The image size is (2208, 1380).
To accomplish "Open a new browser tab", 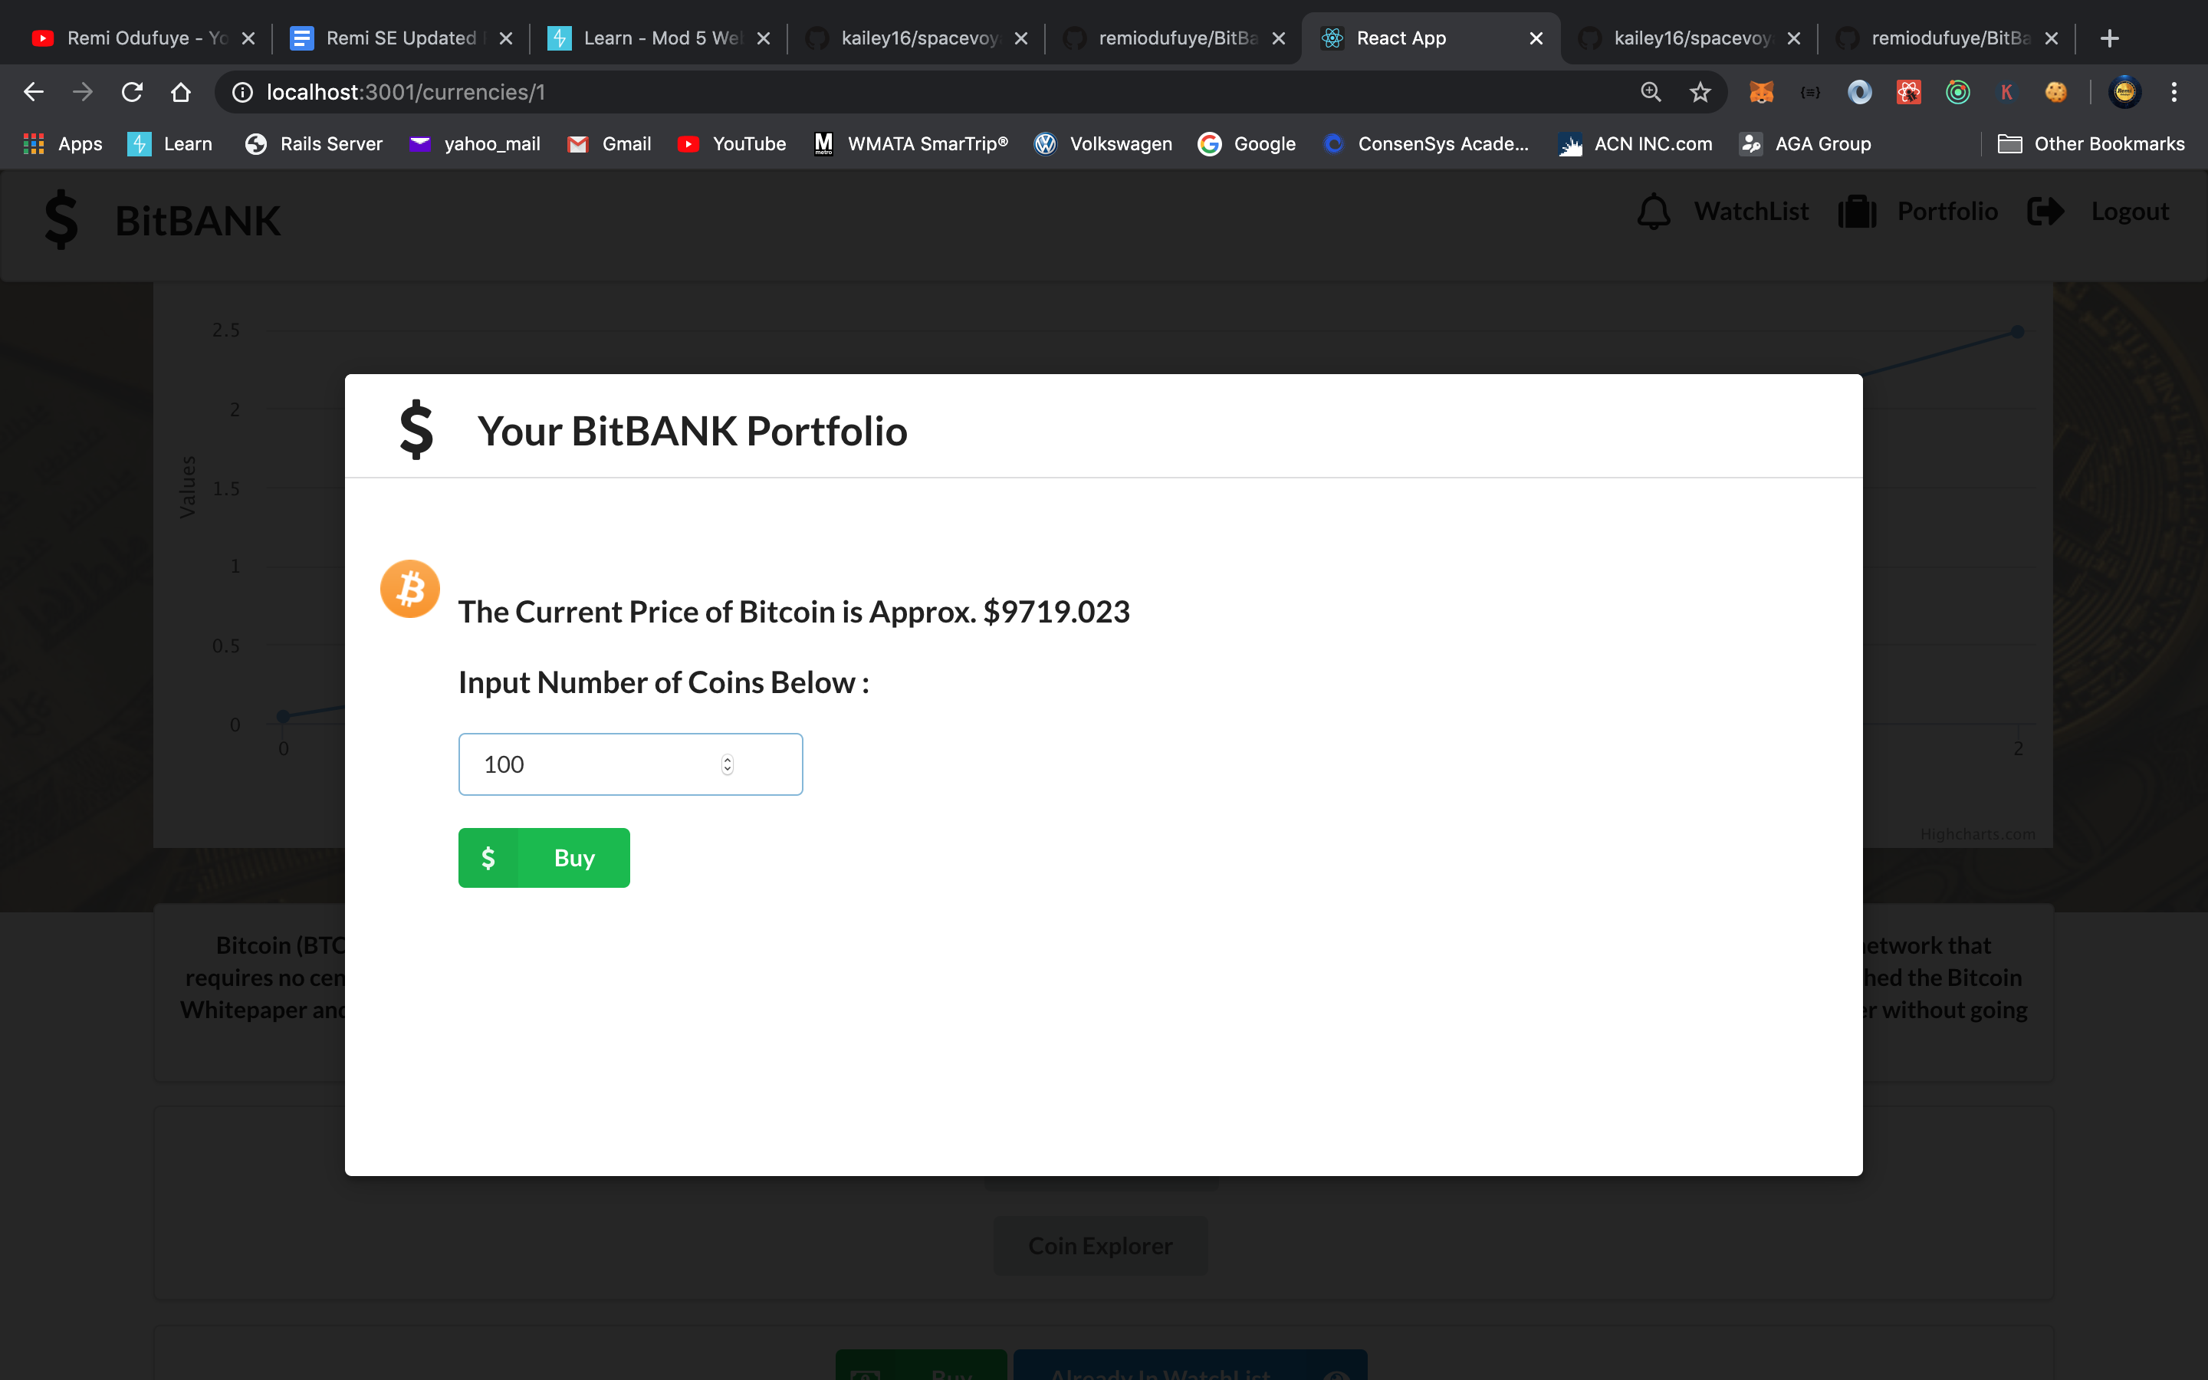I will (2108, 38).
